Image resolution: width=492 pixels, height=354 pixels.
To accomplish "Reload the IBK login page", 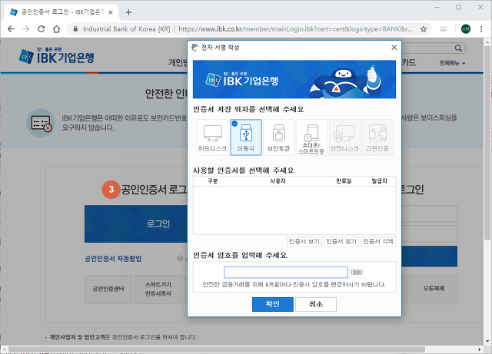I will pyautogui.click(x=41, y=29).
